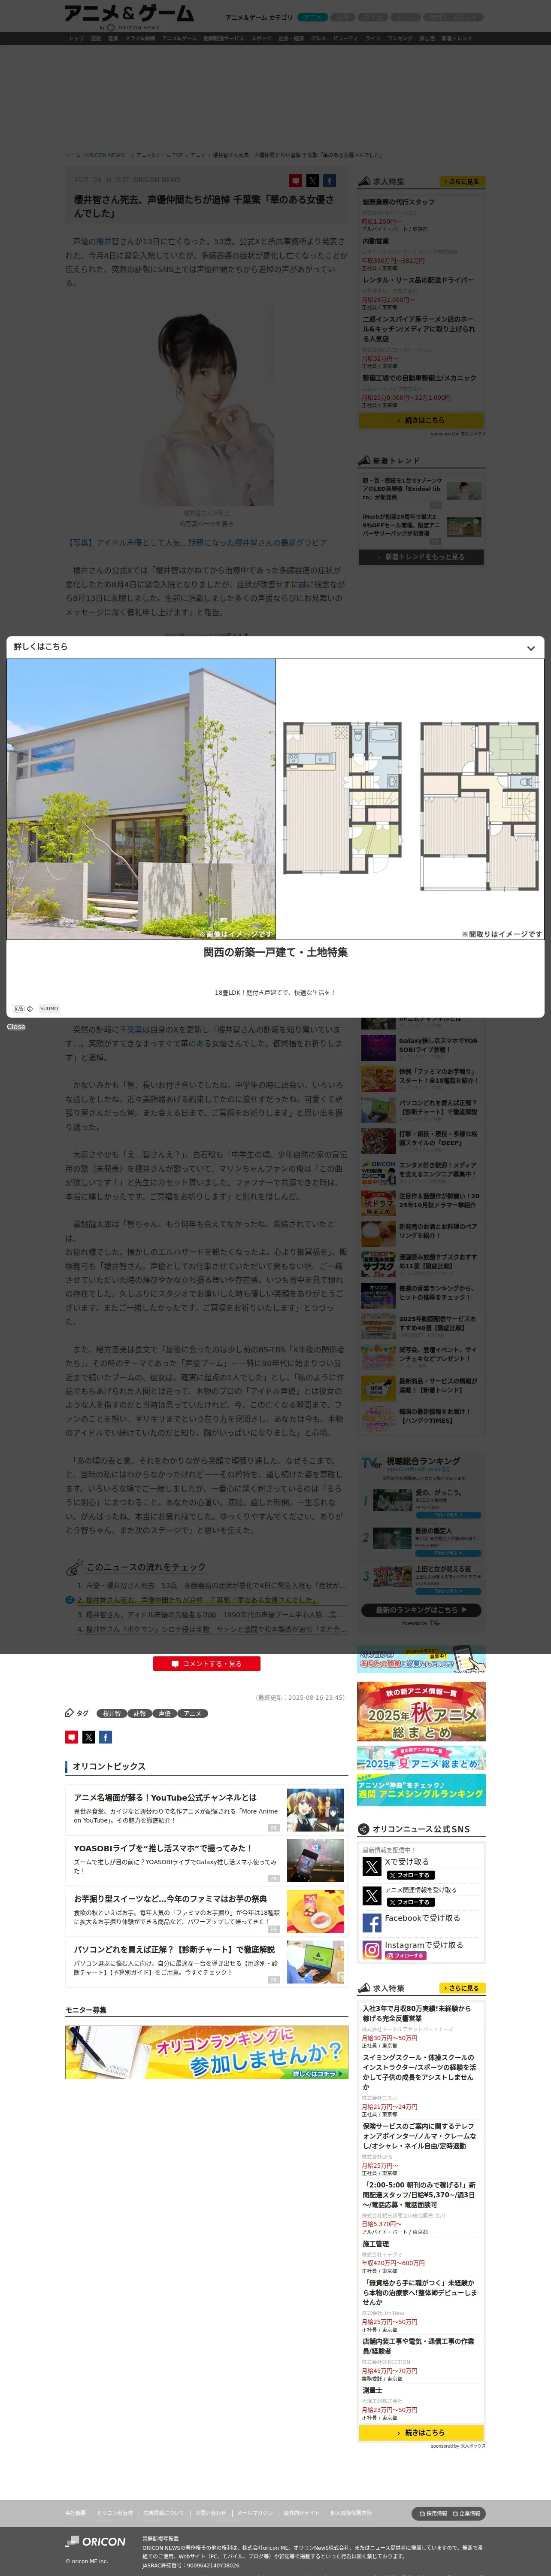The image size is (551, 2576).
Task: Click the ad info icon next to 広告
Action: [x=30, y=1009]
